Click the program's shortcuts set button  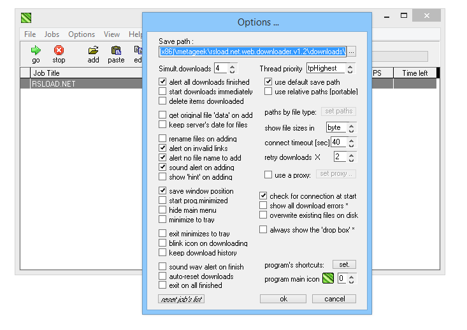pyautogui.click(x=344, y=264)
